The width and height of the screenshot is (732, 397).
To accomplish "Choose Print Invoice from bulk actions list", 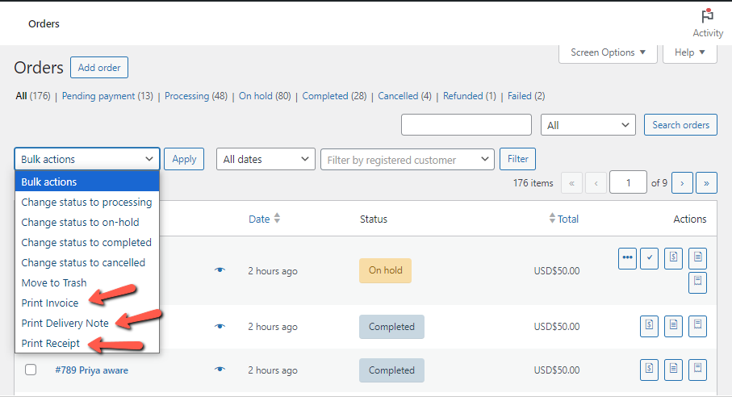I will pyautogui.click(x=50, y=303).
